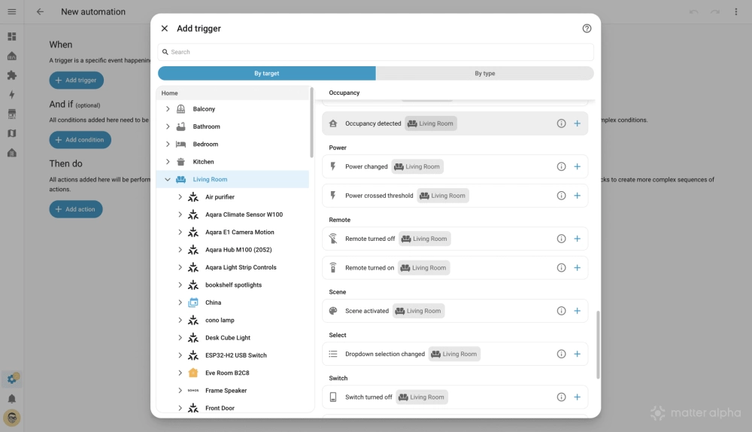Show info for Remote turned off

click(561, 239)
